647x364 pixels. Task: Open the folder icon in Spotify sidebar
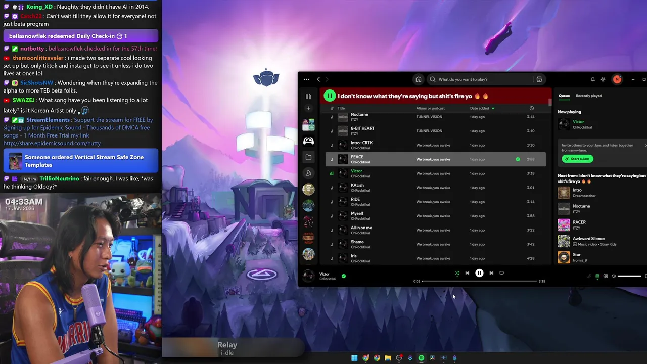pyautogui.click(x=308, y=157)
